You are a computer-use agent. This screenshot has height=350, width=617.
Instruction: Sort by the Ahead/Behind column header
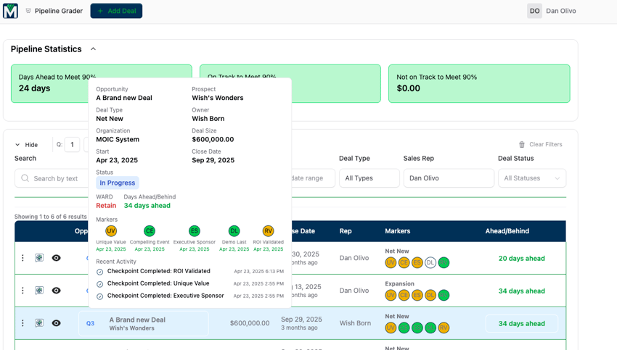click(507, 231)
